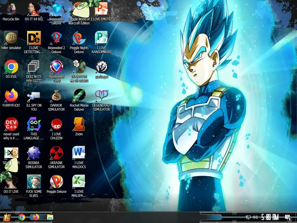The image size is (297, 223).
Task: Launch the Plants vs Zombies shortcut
Action: click(79, 66)
